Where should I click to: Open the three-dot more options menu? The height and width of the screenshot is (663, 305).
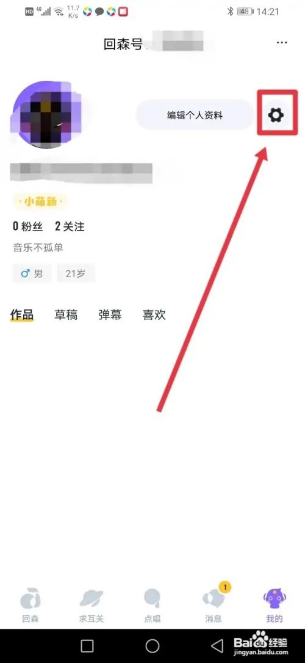point(282,43)
